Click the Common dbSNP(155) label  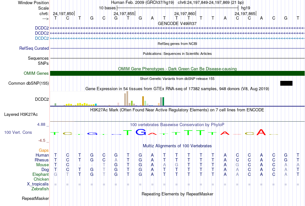tap(29, 83)
